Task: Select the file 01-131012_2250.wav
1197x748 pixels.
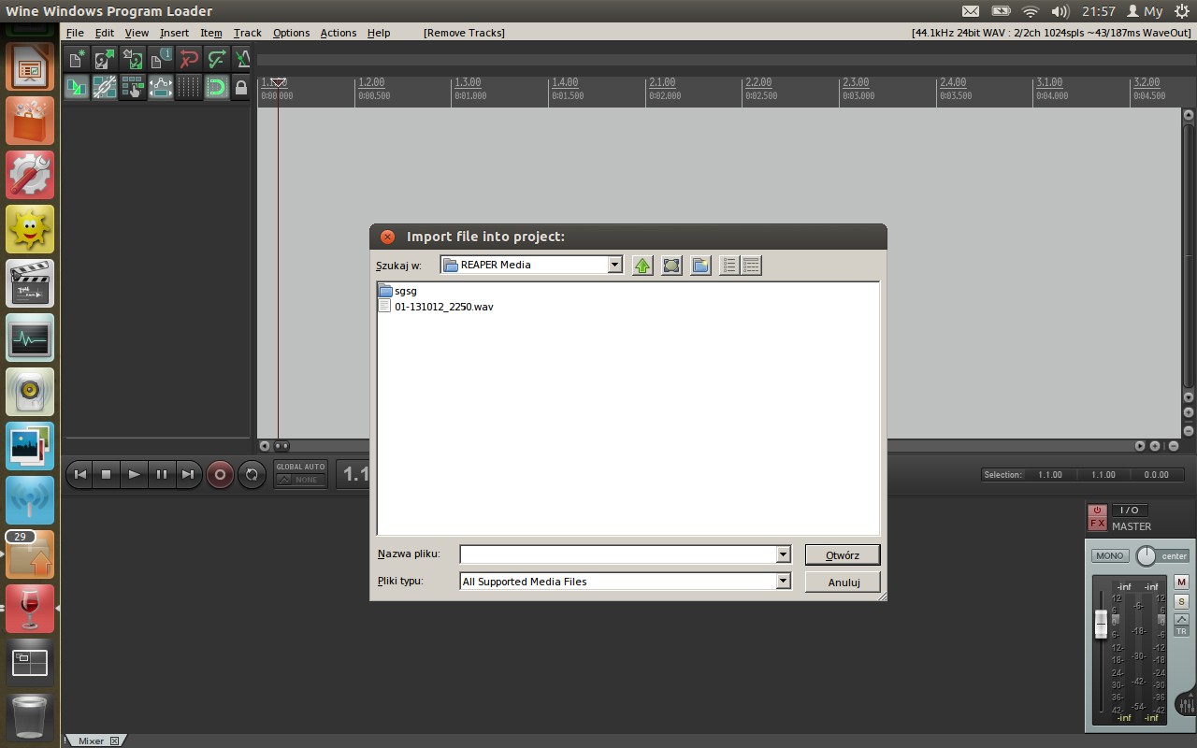Action: tap(443, 307)
